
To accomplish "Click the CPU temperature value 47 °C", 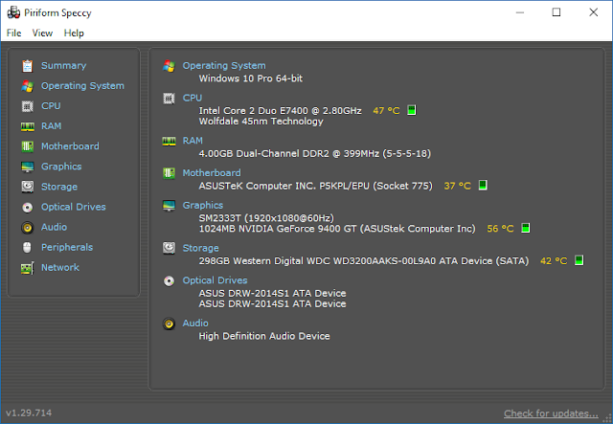I will coord(386,111).
